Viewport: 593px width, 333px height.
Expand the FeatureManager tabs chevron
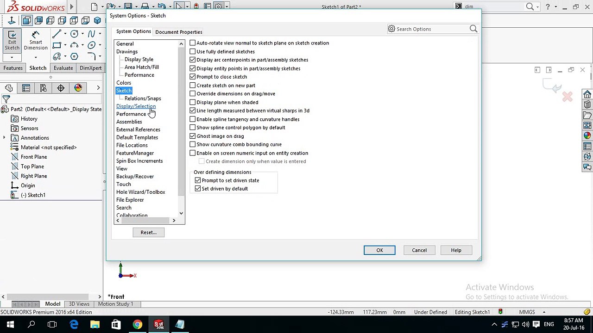click(x=98, y=88)
